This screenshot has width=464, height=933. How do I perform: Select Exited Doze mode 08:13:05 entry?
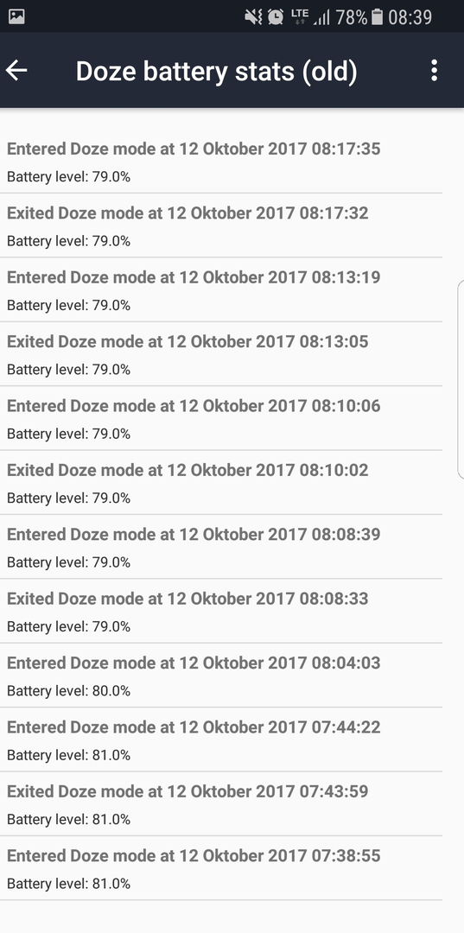(220, 354)
